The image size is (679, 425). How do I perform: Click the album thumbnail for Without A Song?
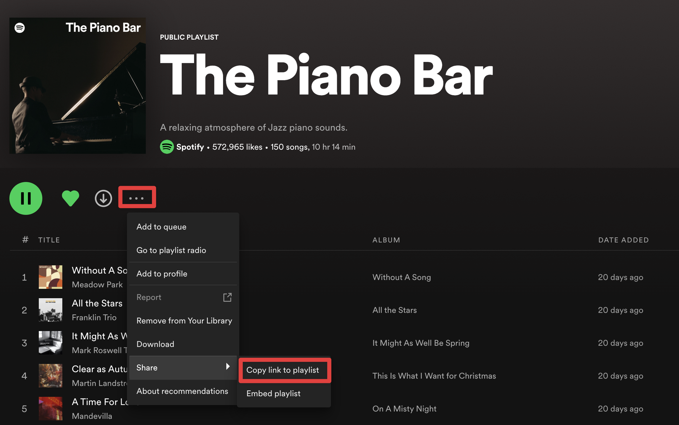pyautogui.click(x=50, y=277)
